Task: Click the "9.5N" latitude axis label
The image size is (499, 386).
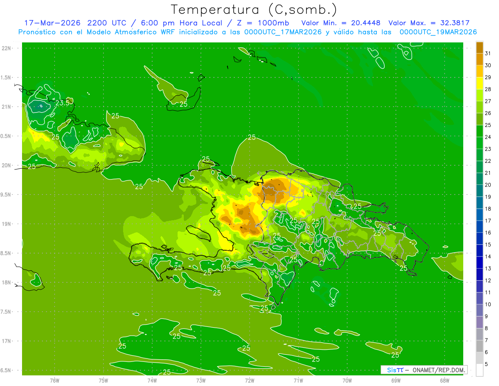Action: pyautogui.click(x=5, y=194)
